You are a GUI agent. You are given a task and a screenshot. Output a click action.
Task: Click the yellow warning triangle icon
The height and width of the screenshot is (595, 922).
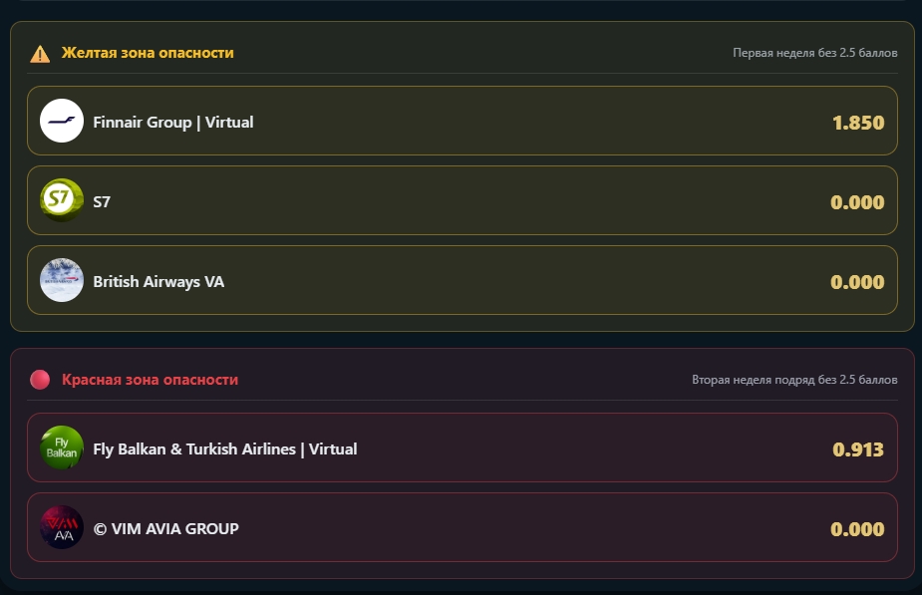(40, 54)
